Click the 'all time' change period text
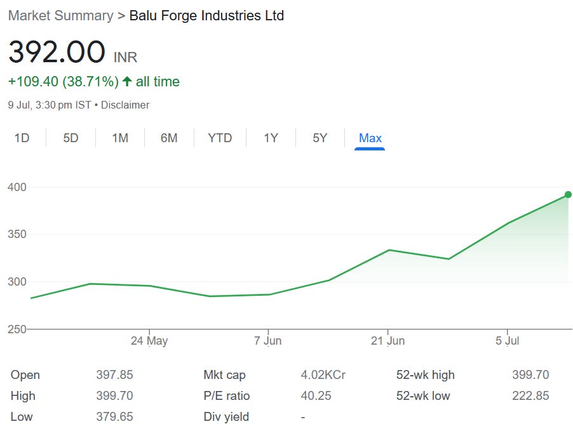 pos(158,81)
